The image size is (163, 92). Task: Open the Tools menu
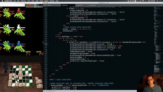[41, 1]
